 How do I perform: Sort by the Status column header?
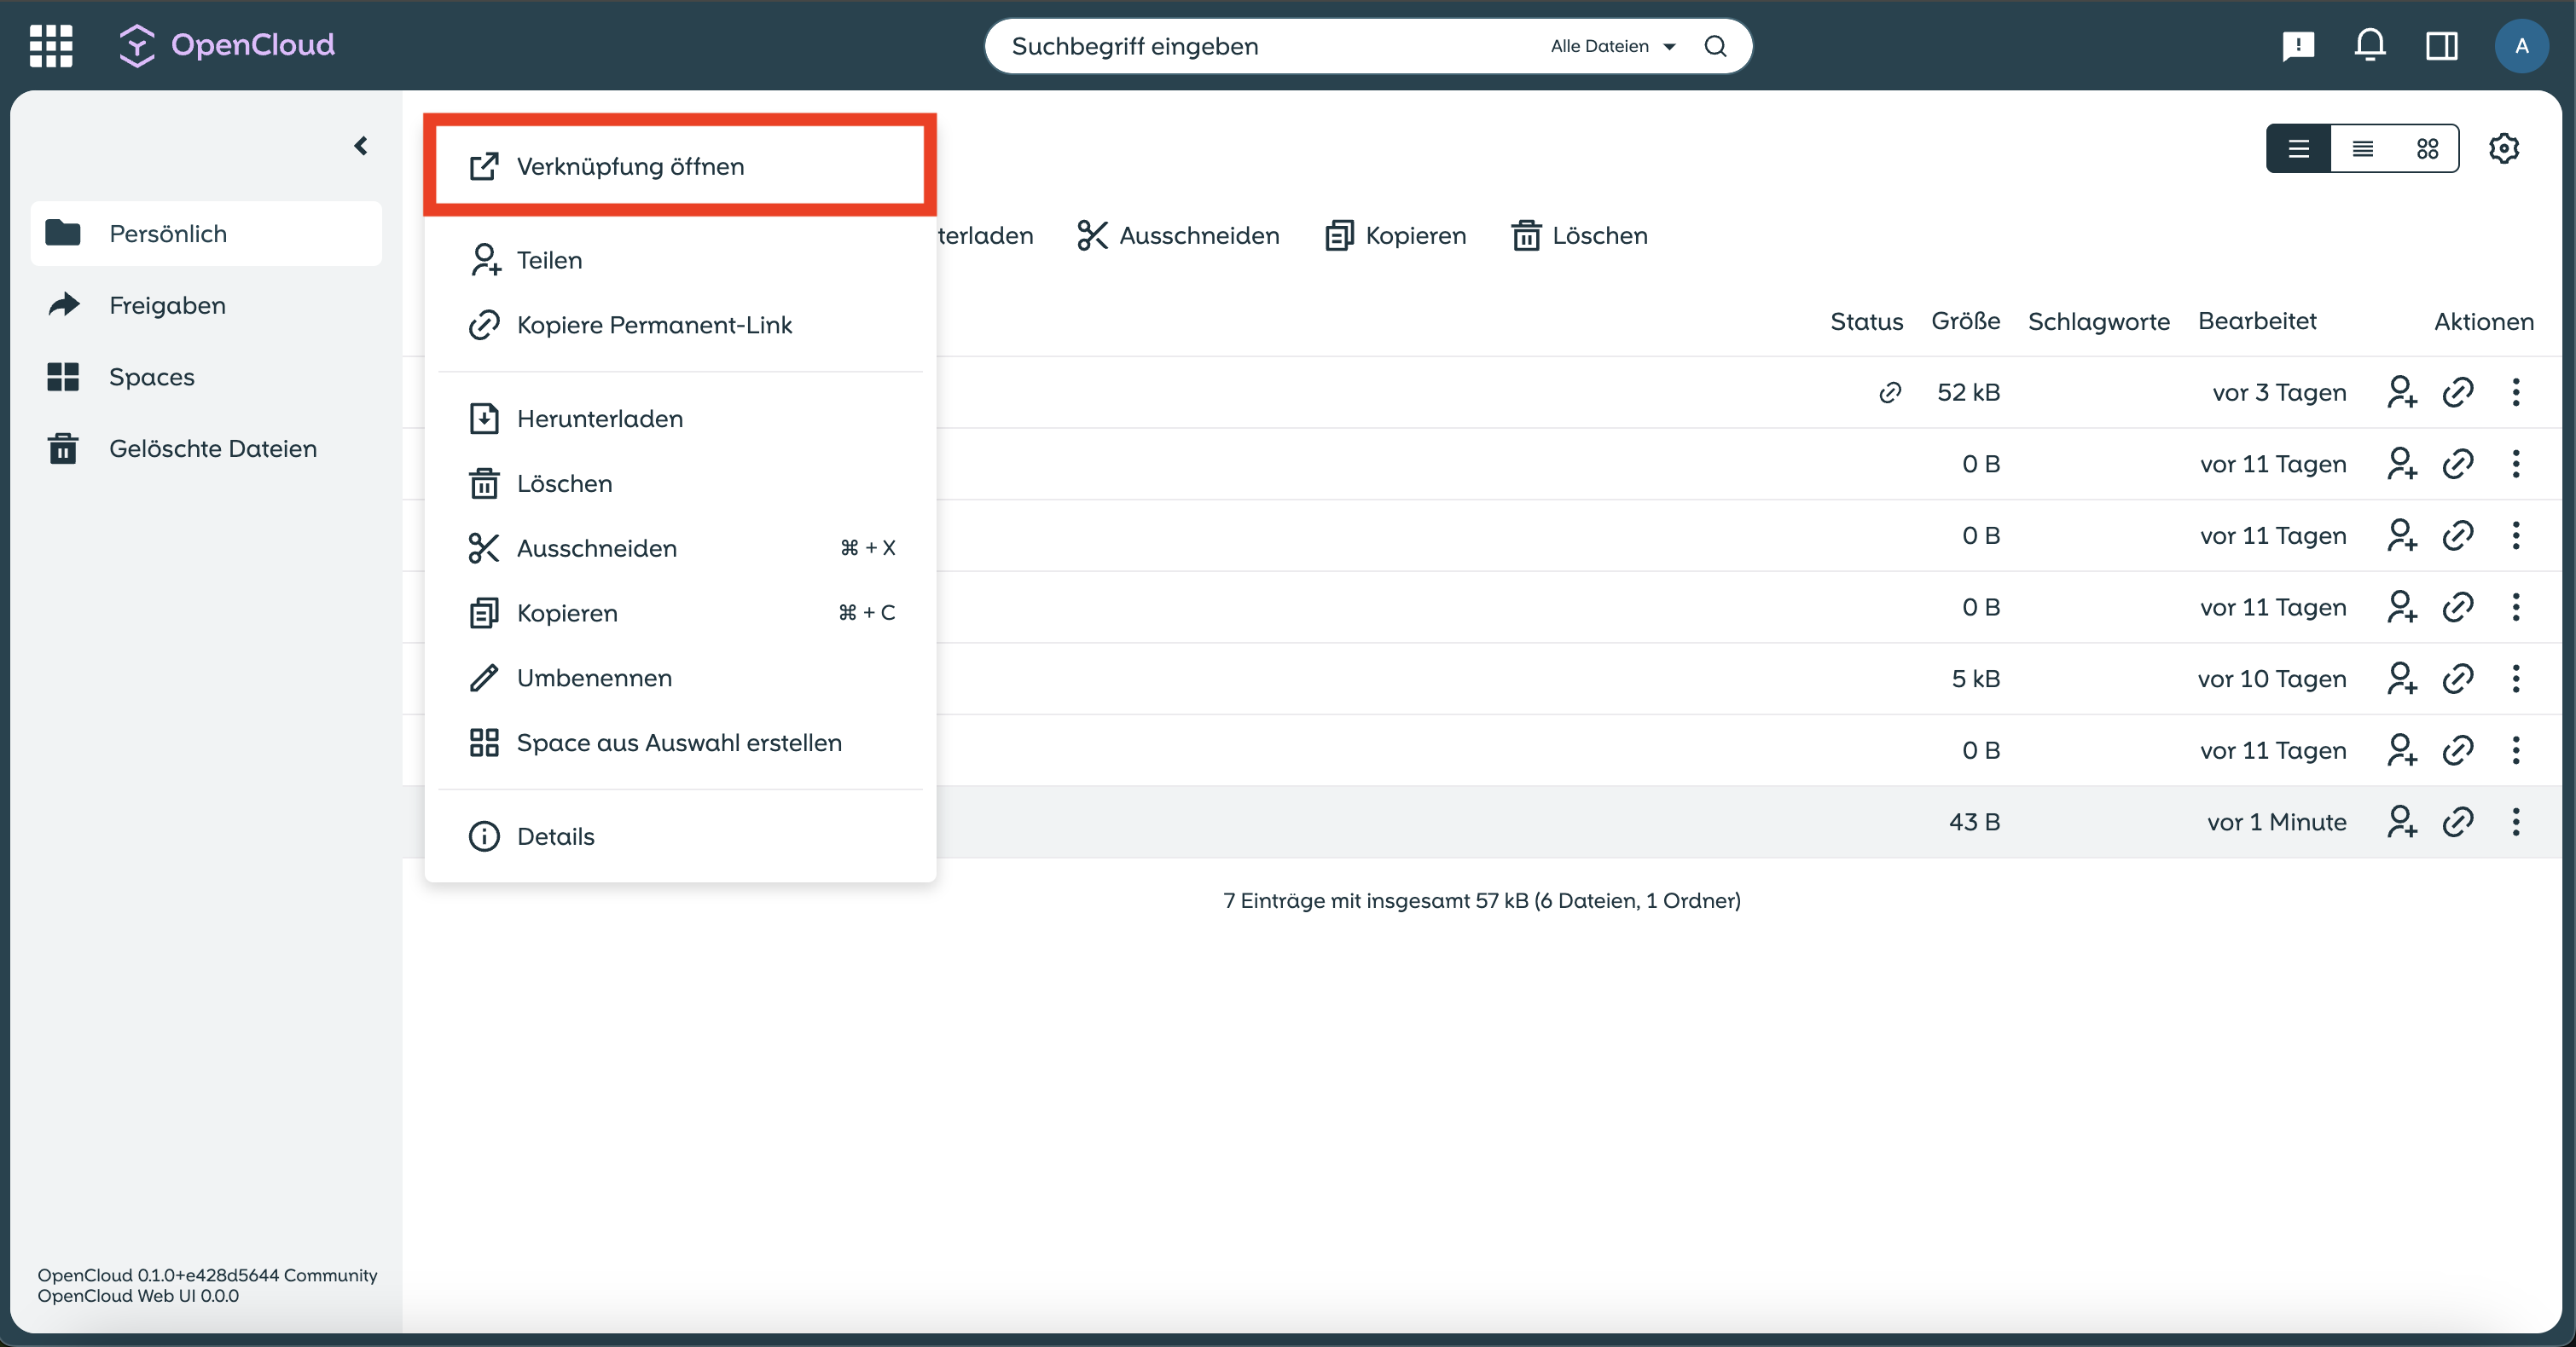tap(1866, 321)
